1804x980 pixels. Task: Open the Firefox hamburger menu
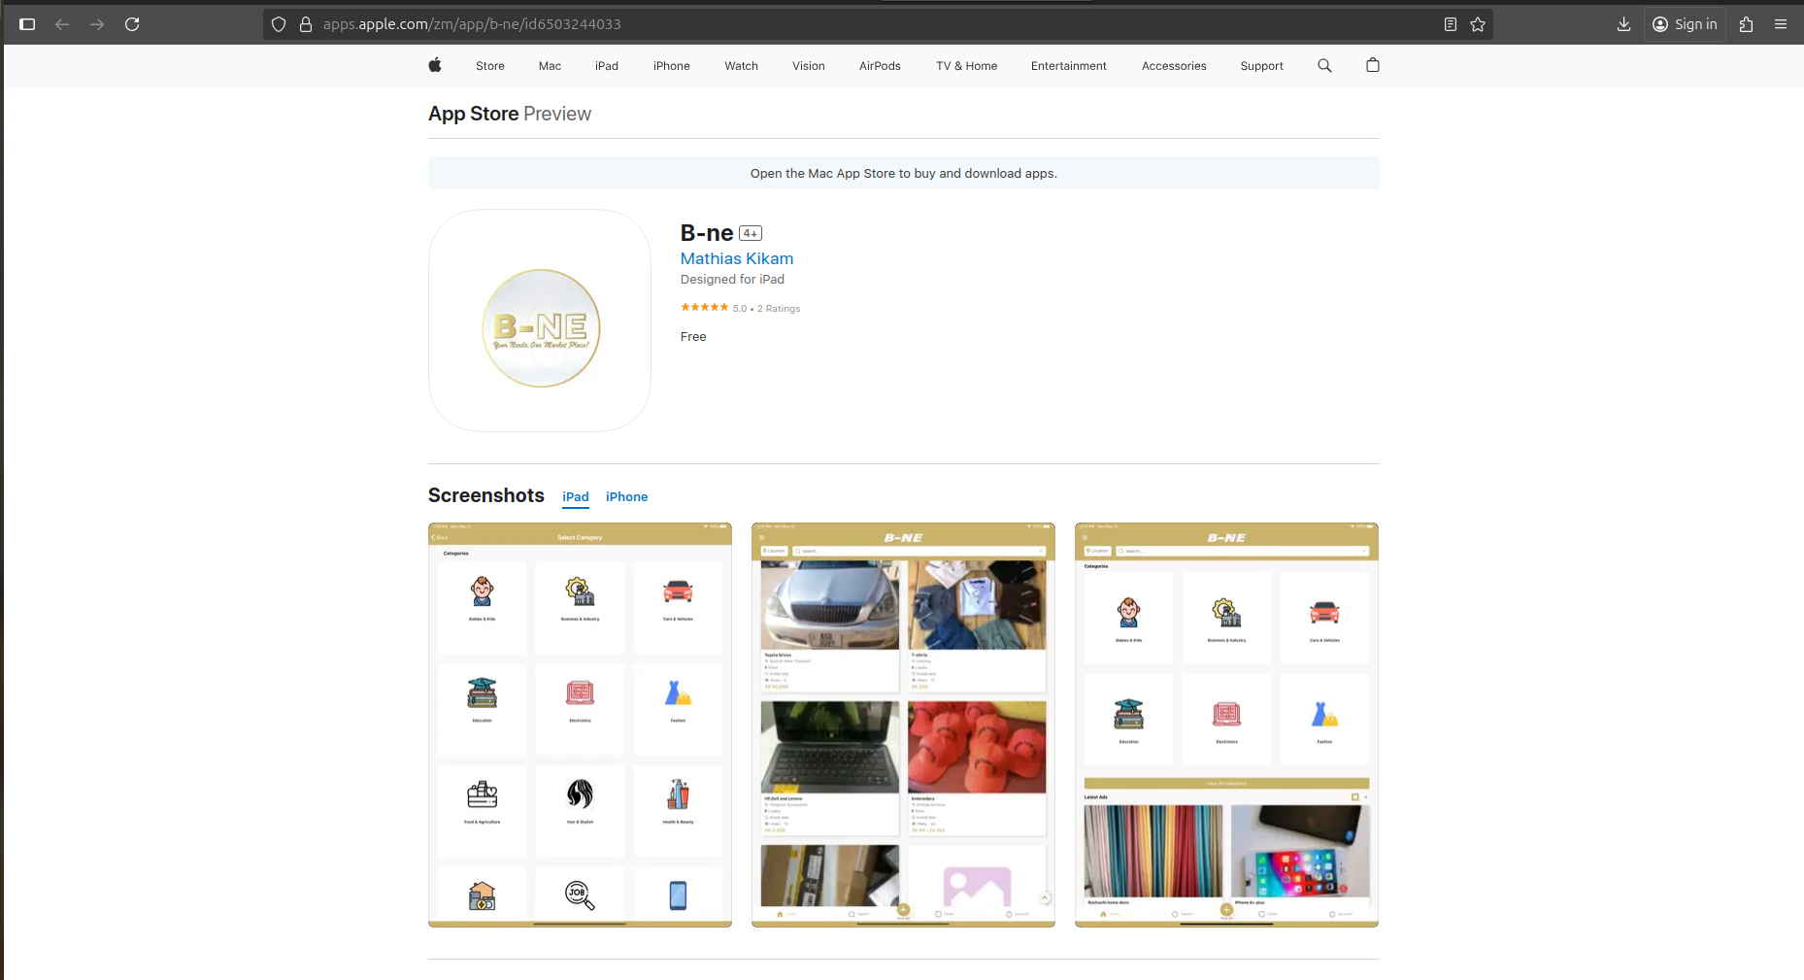click(1781, 24)
